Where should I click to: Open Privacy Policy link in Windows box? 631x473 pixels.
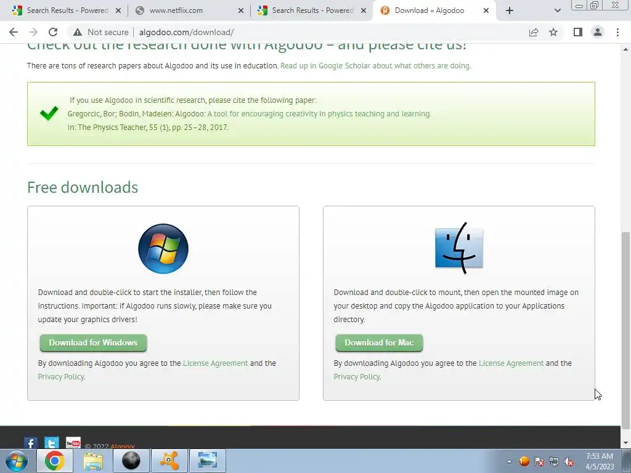coord(61,377)
